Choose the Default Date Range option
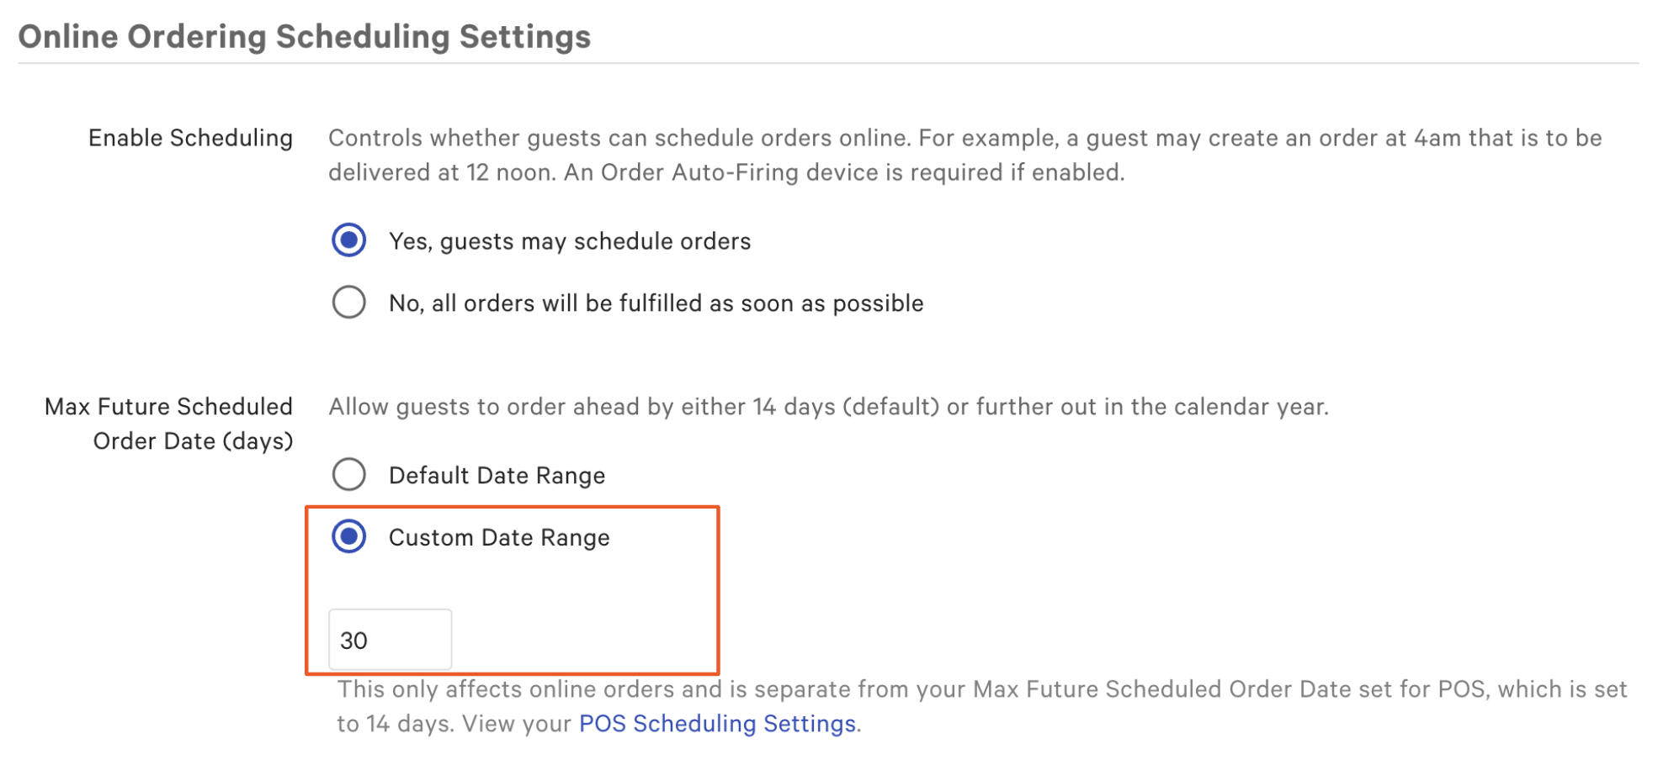The height and width of the screenshot is (770, 1658). tap(348, 475)
